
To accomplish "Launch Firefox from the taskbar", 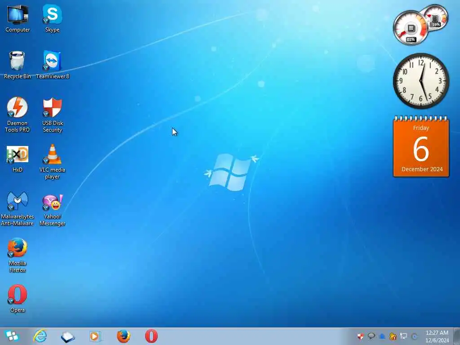I will pyautogui.click(x=124, y=336).
